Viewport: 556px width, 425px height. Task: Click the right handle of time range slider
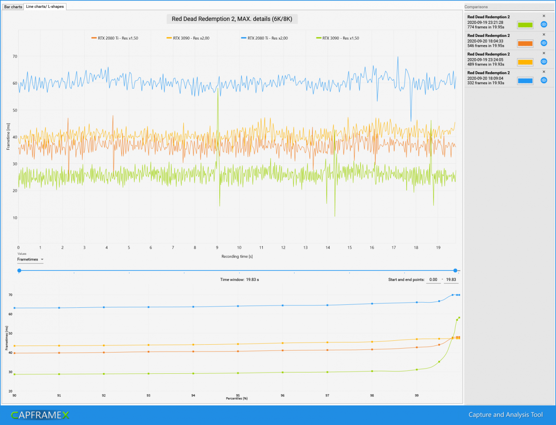click(455, 270)
